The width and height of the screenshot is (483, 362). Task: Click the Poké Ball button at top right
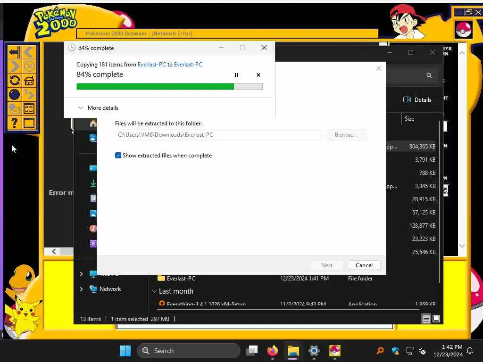tap(463, 30)
